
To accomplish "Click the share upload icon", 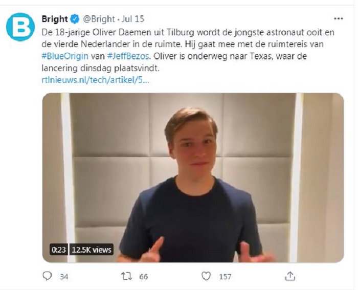I will point(290,276).
